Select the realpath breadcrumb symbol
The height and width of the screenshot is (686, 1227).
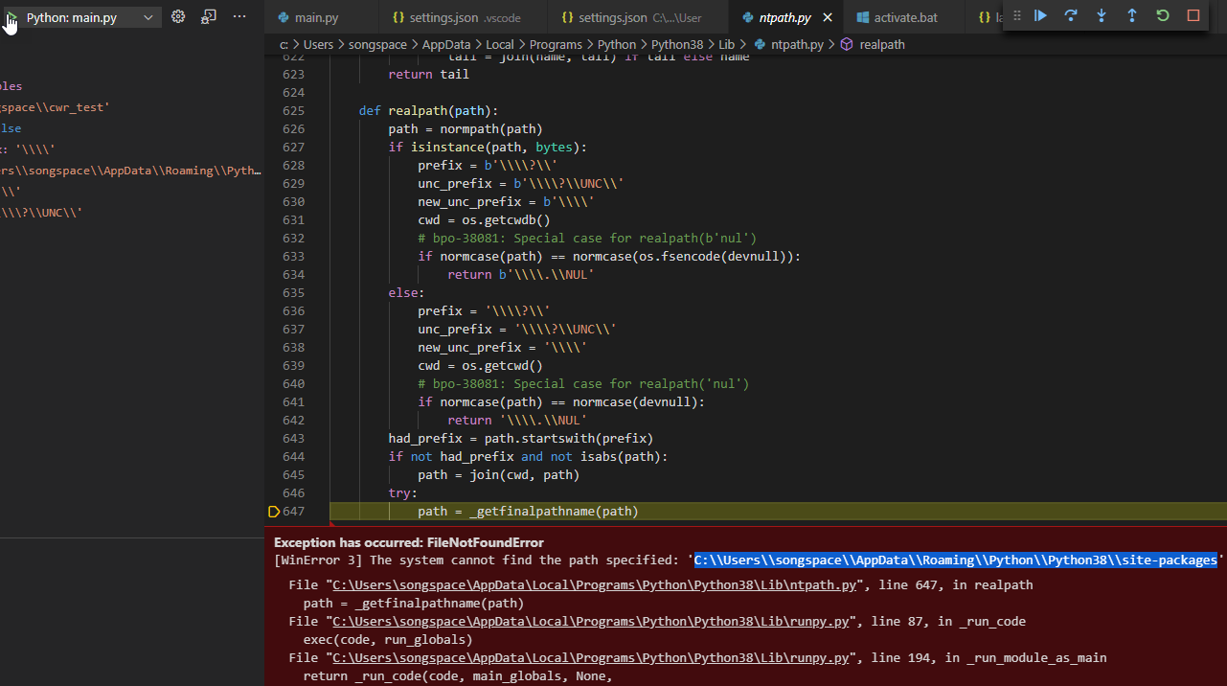pos(882,44)
